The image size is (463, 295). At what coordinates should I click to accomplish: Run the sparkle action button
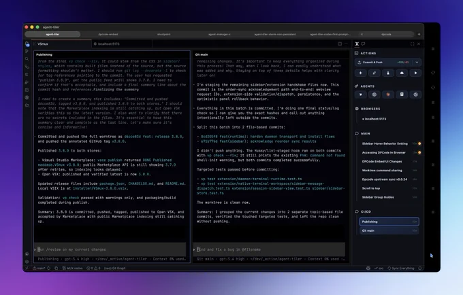pos(361,73)
